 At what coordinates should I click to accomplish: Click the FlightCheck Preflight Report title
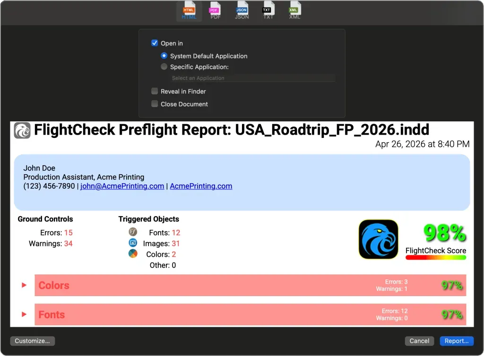point(232,130)
